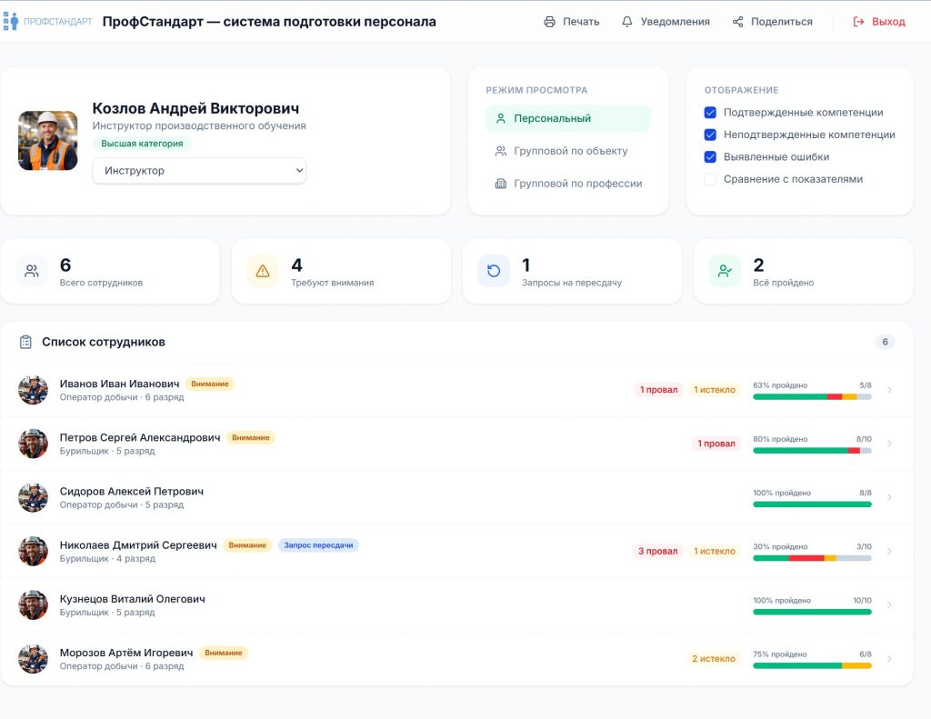Click Козлов Андрей Викторович profile photo
The height and width of the screenshot is (719, 931).
(47, 141)
